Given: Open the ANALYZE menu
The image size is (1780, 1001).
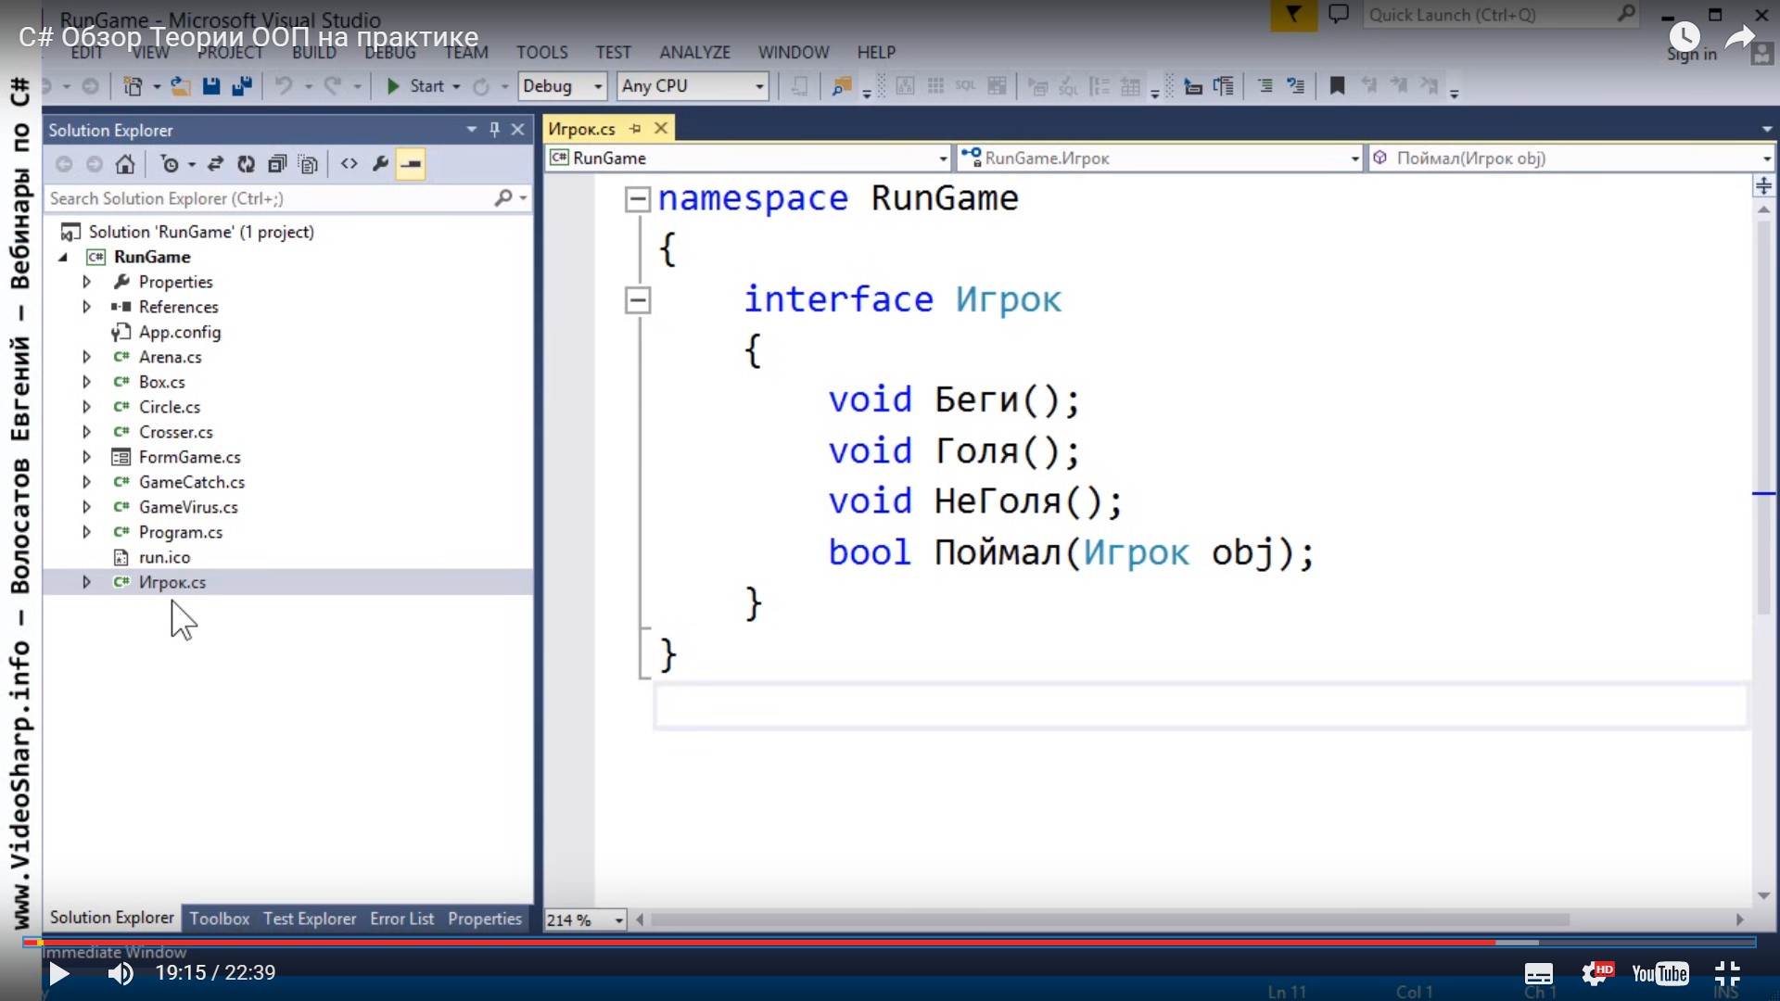Looking at the screenshot, I should click(x=694, y=53).
